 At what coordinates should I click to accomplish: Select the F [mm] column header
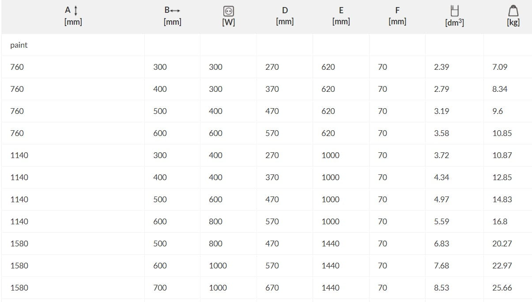click(397, 16)
